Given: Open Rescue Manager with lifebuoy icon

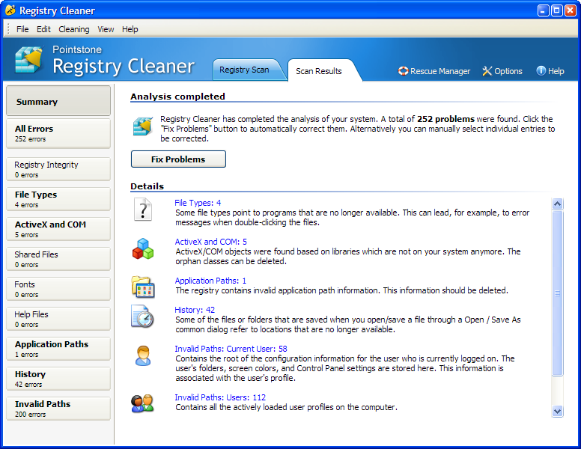Looking at the screenshot, I should click(434, 71).
